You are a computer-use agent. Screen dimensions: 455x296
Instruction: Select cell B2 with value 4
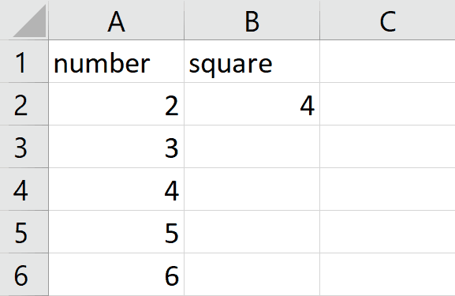point(252,104)
